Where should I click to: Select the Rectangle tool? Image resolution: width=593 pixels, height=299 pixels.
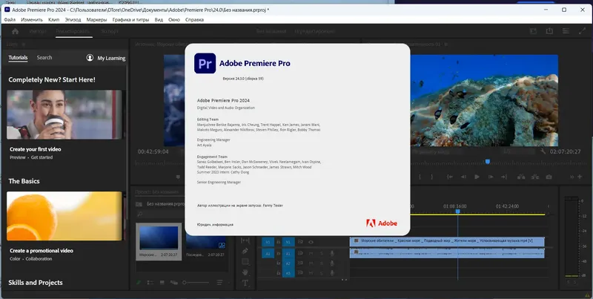click(245, 261)
